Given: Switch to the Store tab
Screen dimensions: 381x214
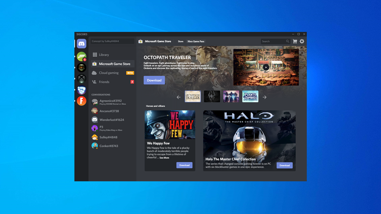Looking at the screenshot, I should [180, 42].
